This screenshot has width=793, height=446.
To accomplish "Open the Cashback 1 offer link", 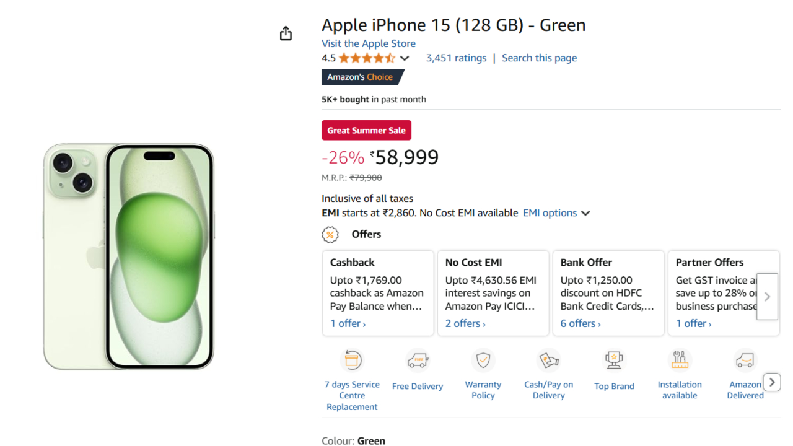I will pyautogui.click(x=348, y=323).
